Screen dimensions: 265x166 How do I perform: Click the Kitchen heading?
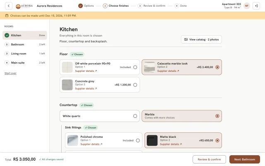tap(69, 29)
